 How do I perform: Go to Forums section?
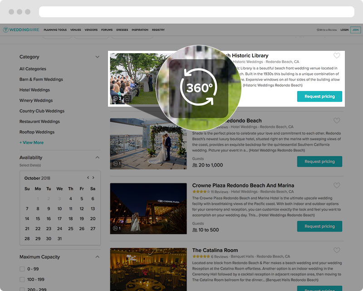point(107,30)
